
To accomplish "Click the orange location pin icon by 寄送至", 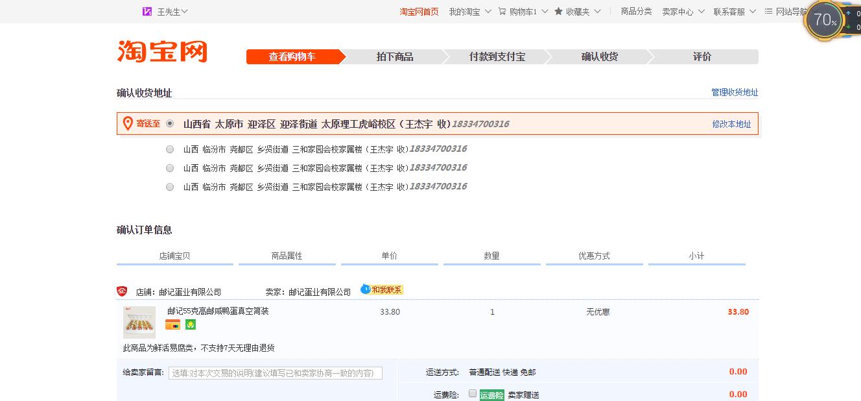I will click(x=128, y=123).
